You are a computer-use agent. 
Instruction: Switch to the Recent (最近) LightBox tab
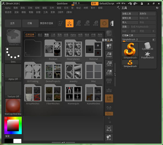[x=40, y=35]
